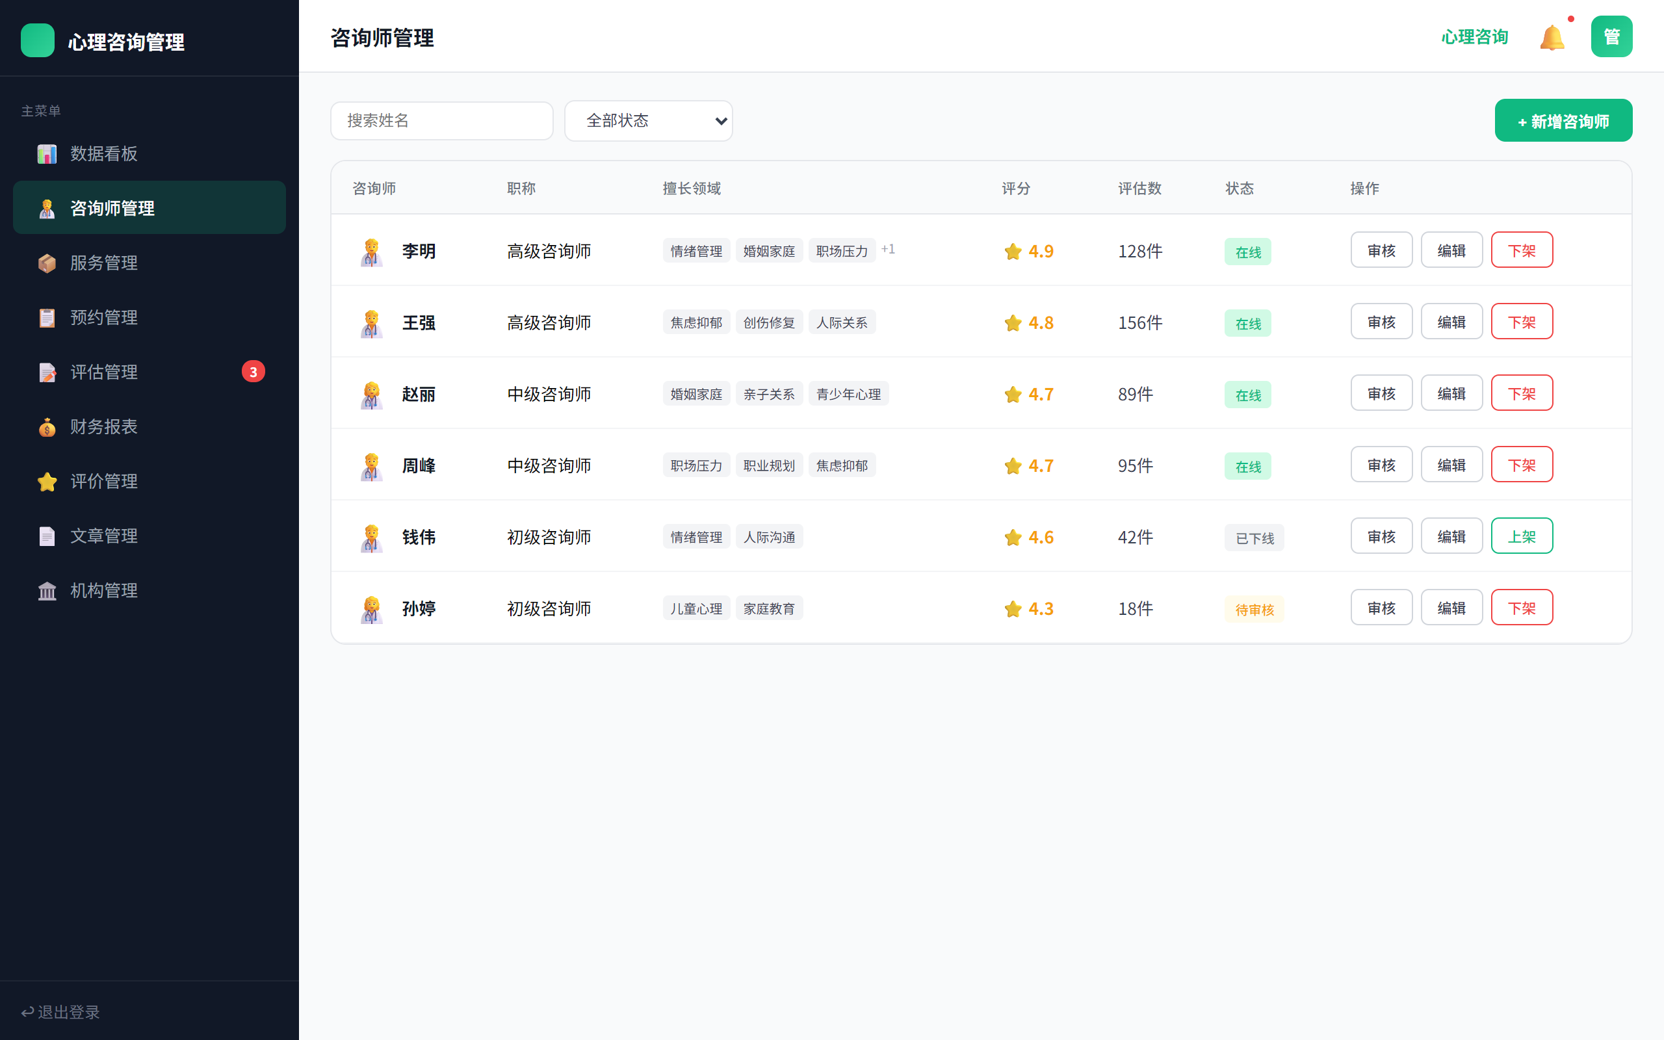Click 下架 for 孙婷
1664x1040 pixels.
click(x=1521, y=608)
